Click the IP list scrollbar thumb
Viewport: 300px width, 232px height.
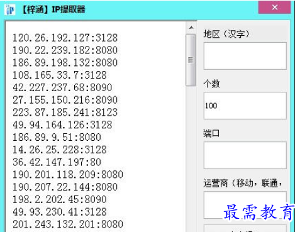(191, 60)
